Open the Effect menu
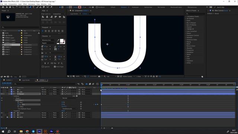Viewport: 238px width, 134px height. [25, 4]
